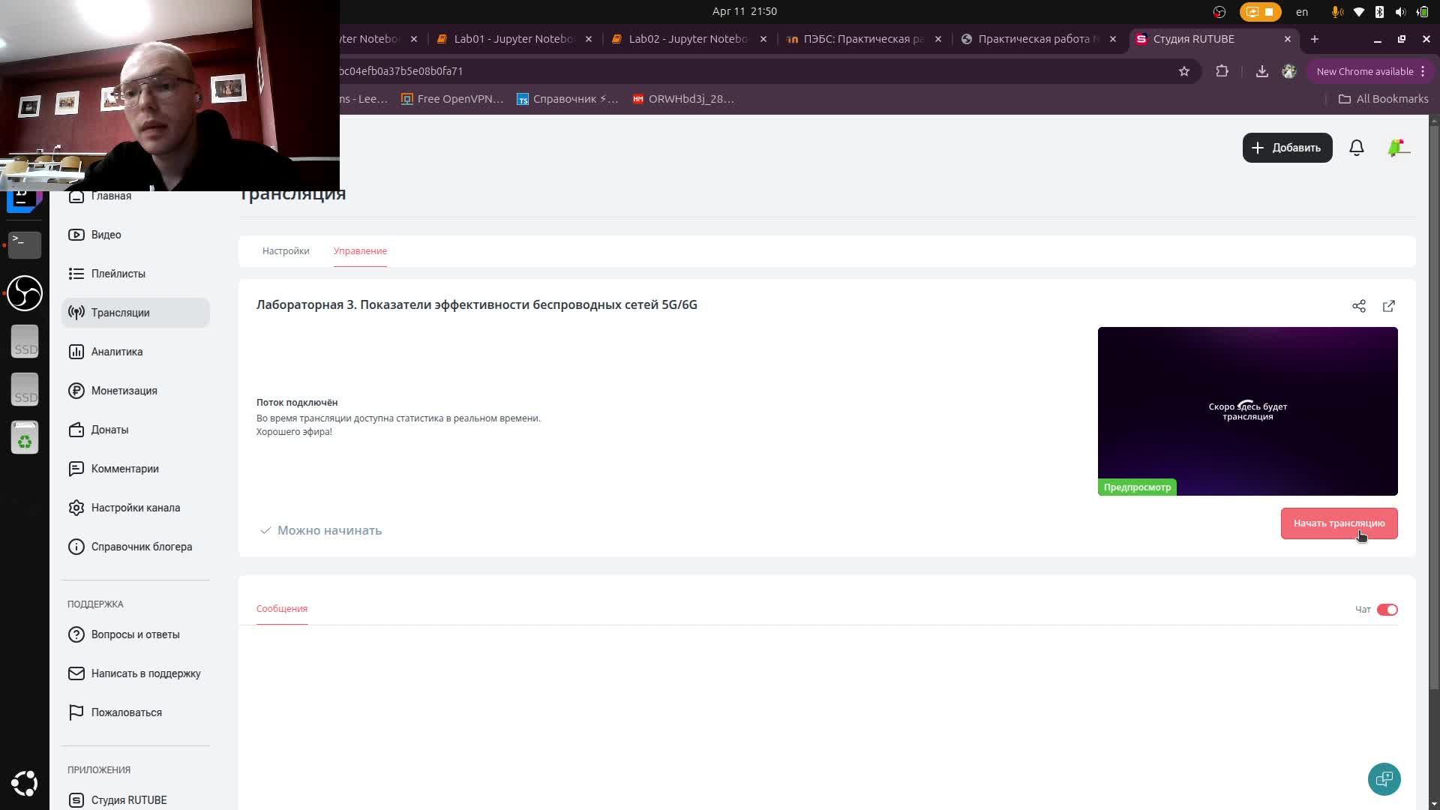The height and width of the screenshot is (810, 1440).
Task: Open Донаты in the sidebar
Action: [x=109, y=430]
